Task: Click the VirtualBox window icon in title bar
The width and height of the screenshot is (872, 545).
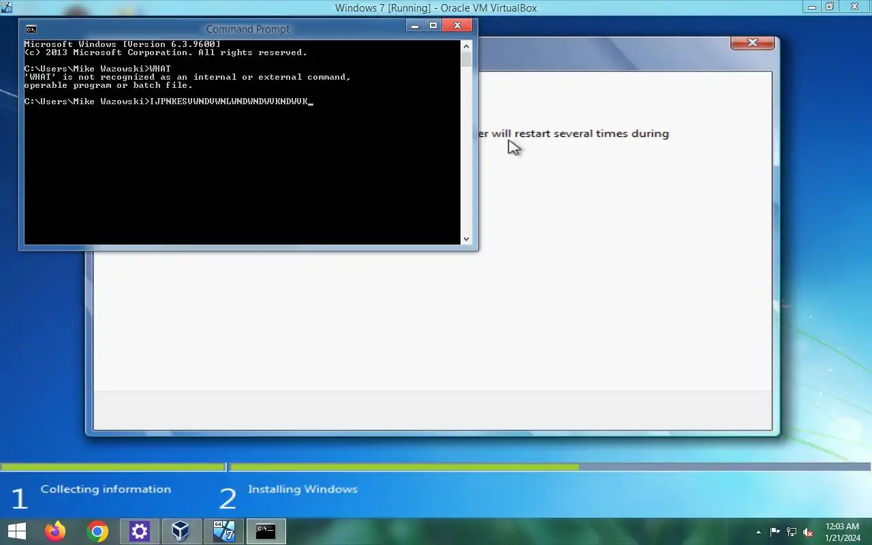Action: pyautogui.click(x=7, y=7)
